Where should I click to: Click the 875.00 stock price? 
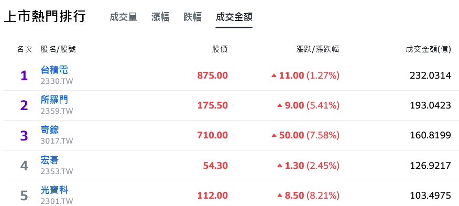pyautogui.click(x=213, y=75)
